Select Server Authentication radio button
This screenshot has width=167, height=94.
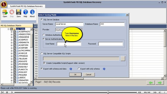tap(44, 39)
